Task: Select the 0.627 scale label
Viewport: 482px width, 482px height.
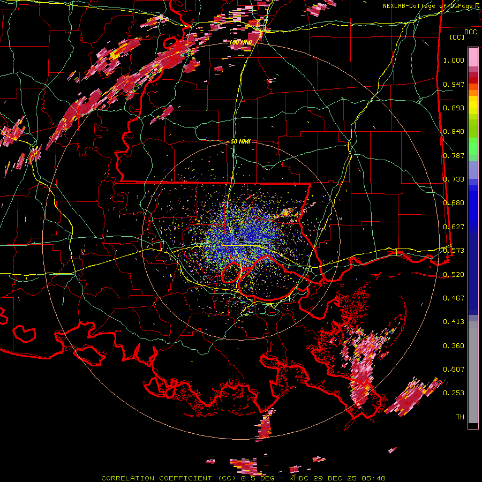Action: pos(454,227)
